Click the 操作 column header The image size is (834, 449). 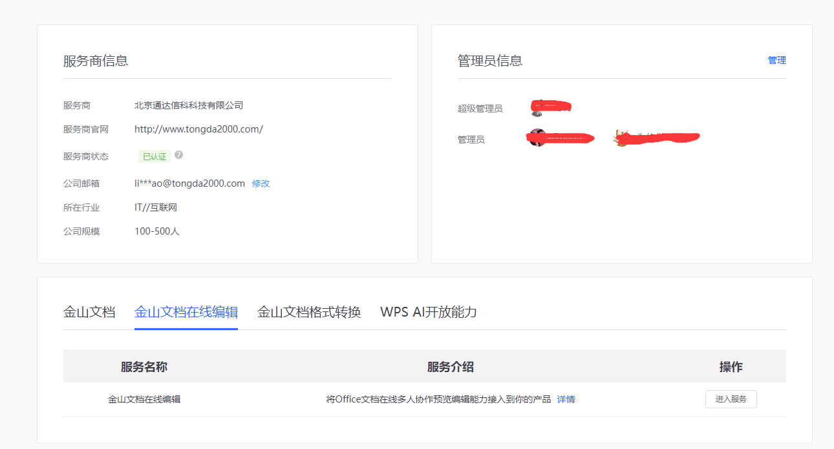[731, 367]
